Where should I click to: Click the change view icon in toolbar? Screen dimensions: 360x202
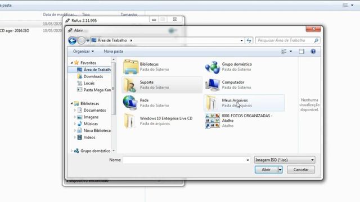point(284,51)
